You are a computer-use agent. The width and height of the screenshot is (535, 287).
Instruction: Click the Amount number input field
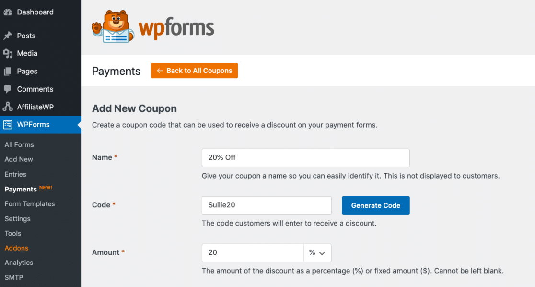point(252,252)
